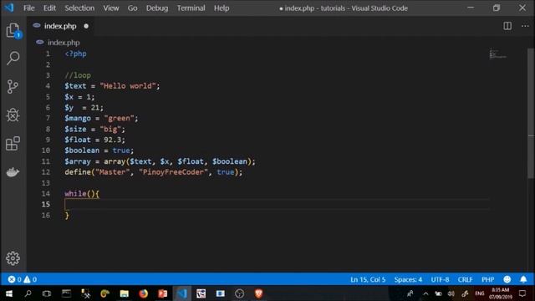
Task: Show hidden system tray icons chevron
Action: 425,293
